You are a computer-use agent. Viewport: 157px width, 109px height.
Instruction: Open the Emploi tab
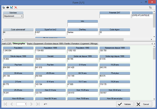[x=30, y=44]
